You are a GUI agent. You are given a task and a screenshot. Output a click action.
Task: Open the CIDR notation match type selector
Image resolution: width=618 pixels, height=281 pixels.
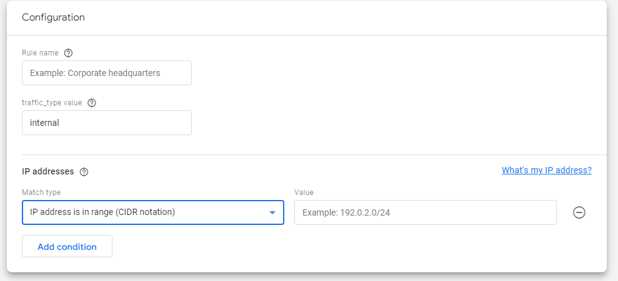click(x=152, y=212)
